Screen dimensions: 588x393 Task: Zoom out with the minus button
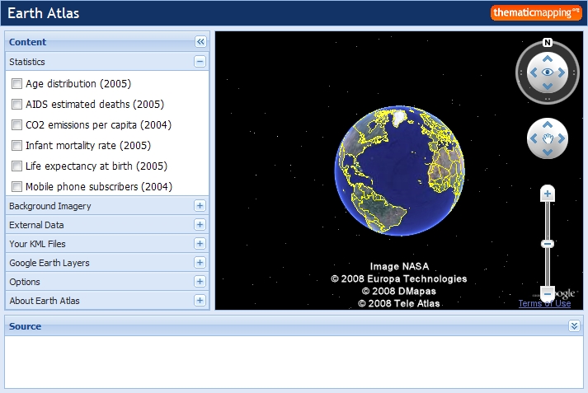click(548, 293)
